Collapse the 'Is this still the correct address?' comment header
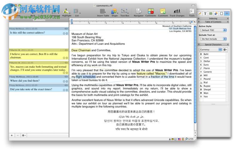239x149 pixels. [10, 29]
